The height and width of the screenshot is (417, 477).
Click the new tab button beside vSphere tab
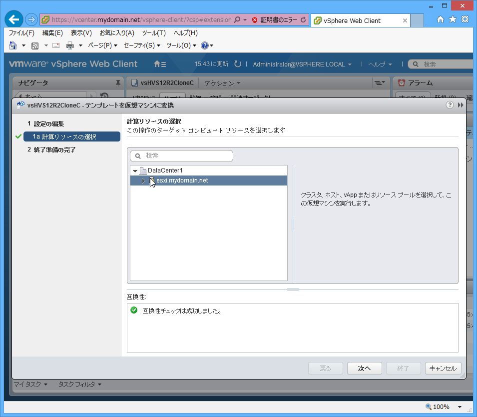pos(417,20)
